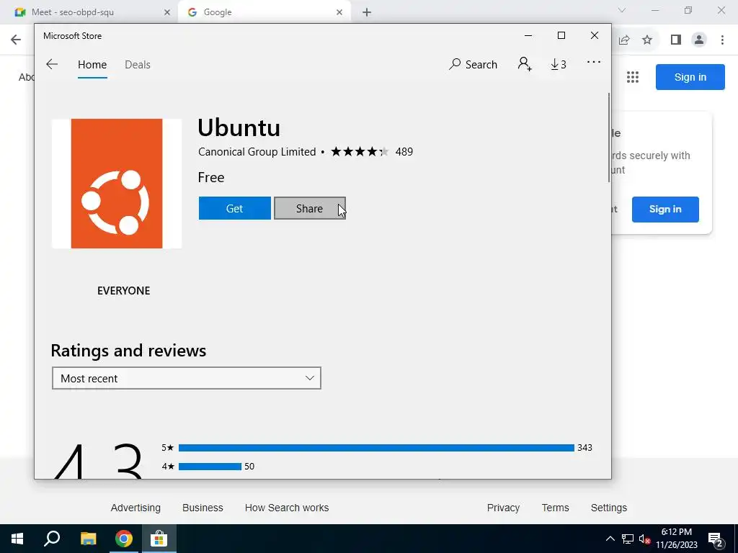Open Chrome side panel icon
The height and width of the screenshot is (553, 738).
676,40
